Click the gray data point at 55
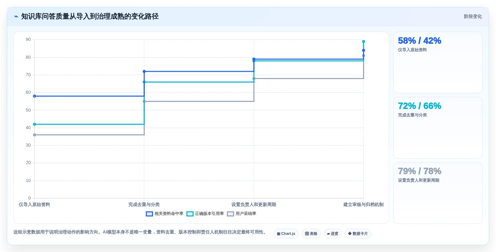The width and height of the screenshot is (496, 252). 144,101
